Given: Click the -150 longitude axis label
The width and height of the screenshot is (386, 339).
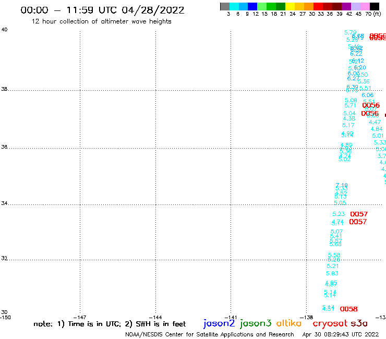Looking at the screenshot, I should (x=5, y=318).
